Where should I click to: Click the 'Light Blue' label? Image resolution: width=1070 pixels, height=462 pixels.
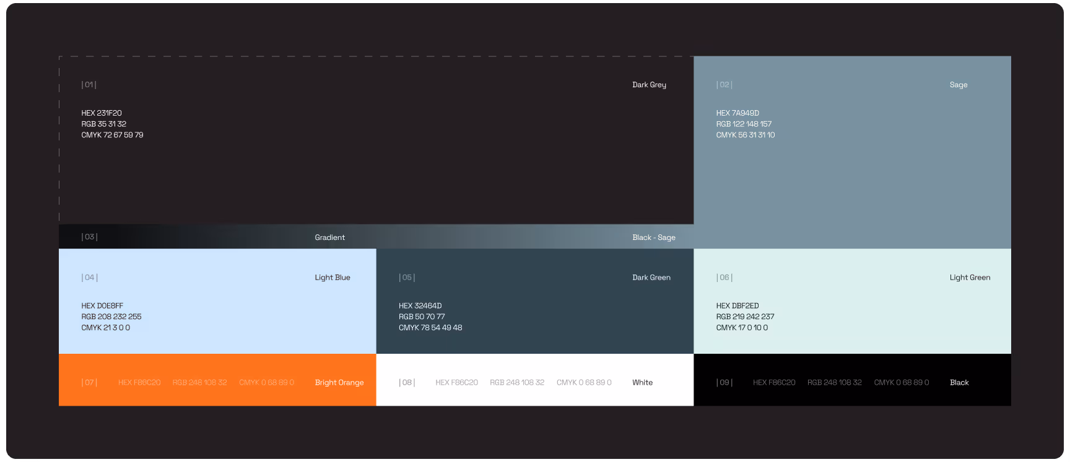click(x=333, y=278)
